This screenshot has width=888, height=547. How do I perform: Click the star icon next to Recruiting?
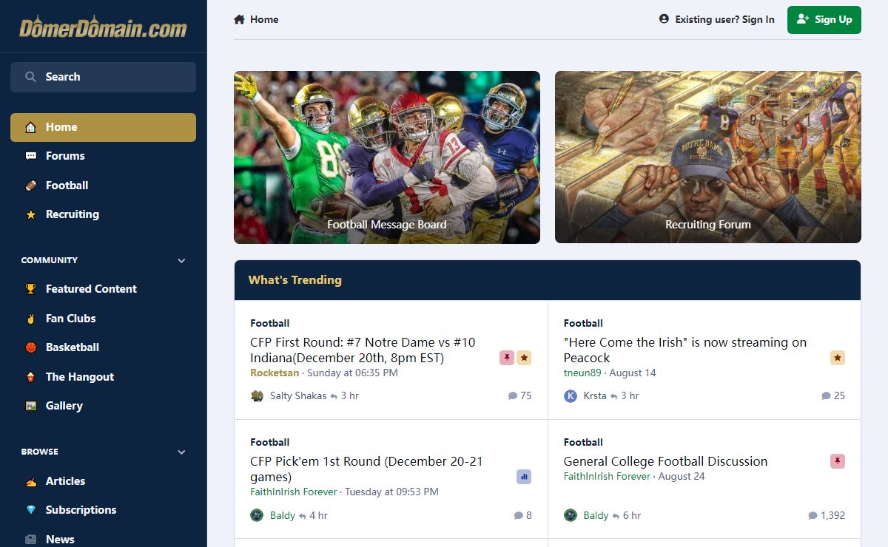30,214
